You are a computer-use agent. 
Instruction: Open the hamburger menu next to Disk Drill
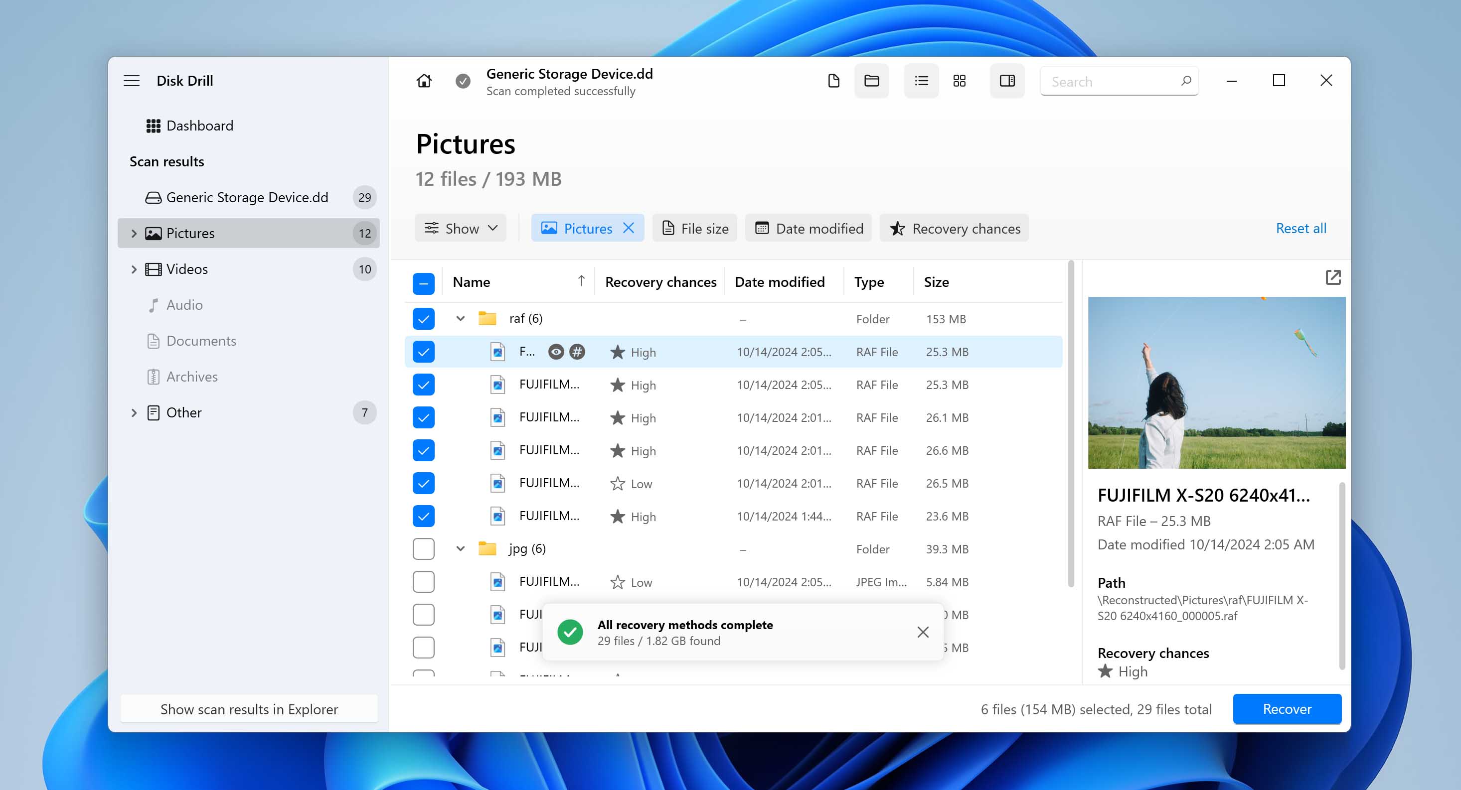click(132, 81)
